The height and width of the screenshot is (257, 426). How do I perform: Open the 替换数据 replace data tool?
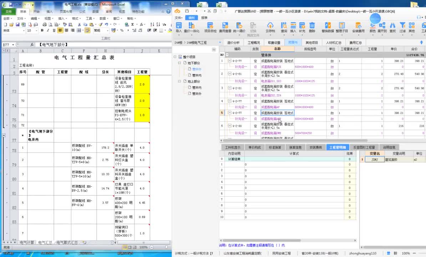click(x=328, y=27)
